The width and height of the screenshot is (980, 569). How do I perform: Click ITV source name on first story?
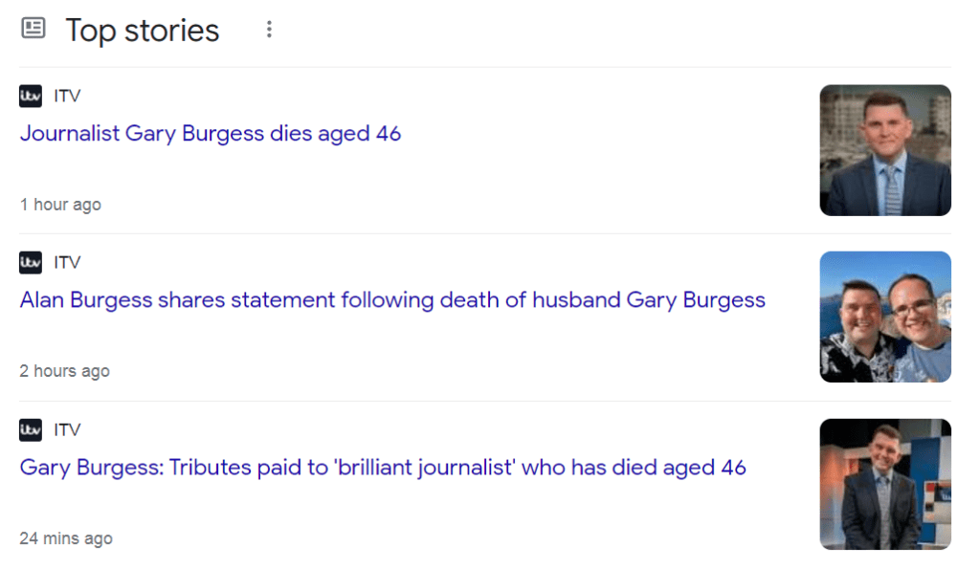click(x=67, y=96)
